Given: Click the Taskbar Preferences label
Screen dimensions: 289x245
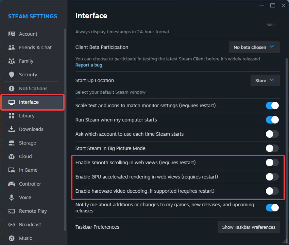Looking at the screenshot, I should [97, 227].
